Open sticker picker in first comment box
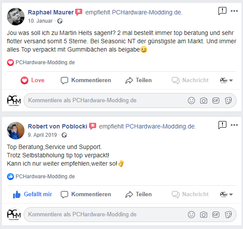Screen dimensions: 243x229 (x=228, y=101)
